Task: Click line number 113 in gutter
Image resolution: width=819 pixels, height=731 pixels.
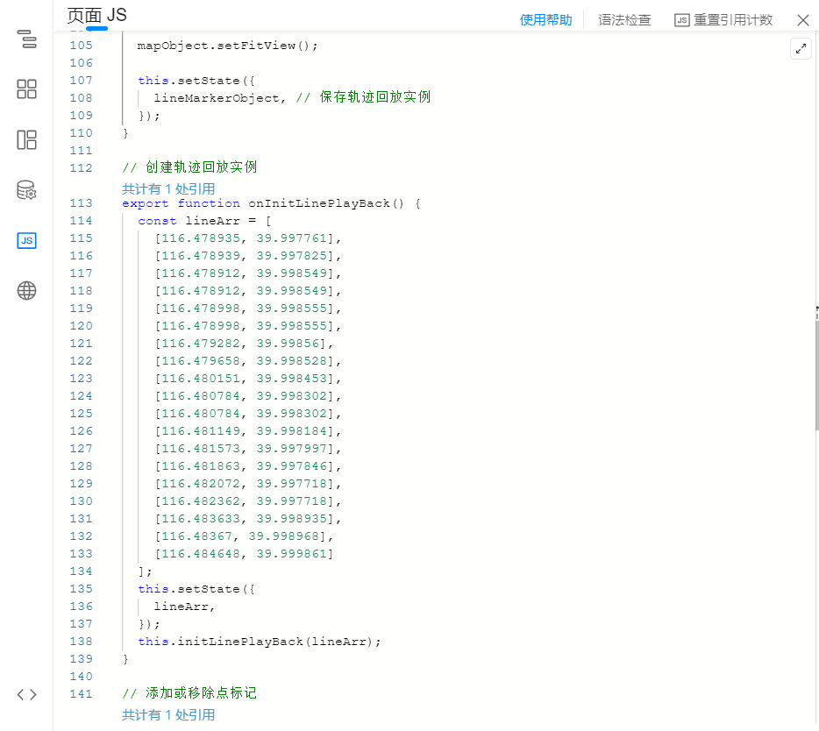Action: (x=81, y=203)
